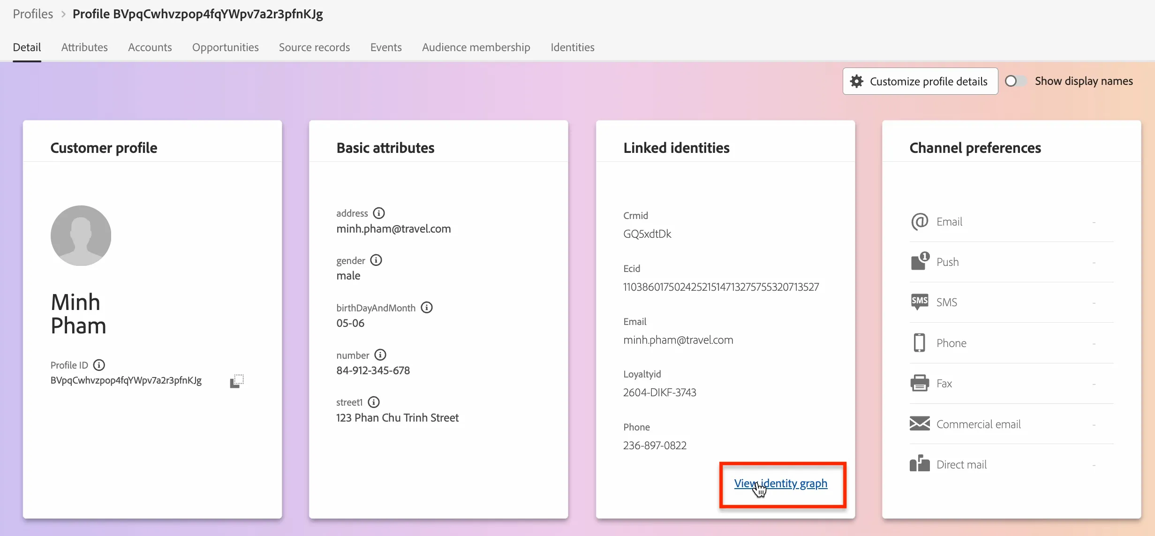The image size is (1155, 536).
Task: Click the info icon next to number
Action: pyautogui.click(x=380, y=355)
